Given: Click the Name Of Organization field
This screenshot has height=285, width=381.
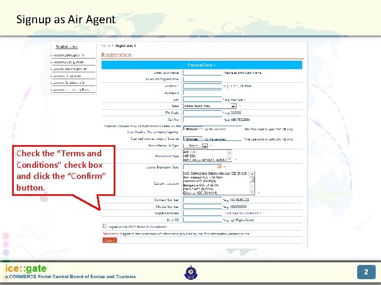Looking at the screenshot, I should click(x=202, y=79).
